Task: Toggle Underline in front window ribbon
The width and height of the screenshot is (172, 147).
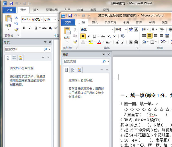Action: tap(94, 36)
